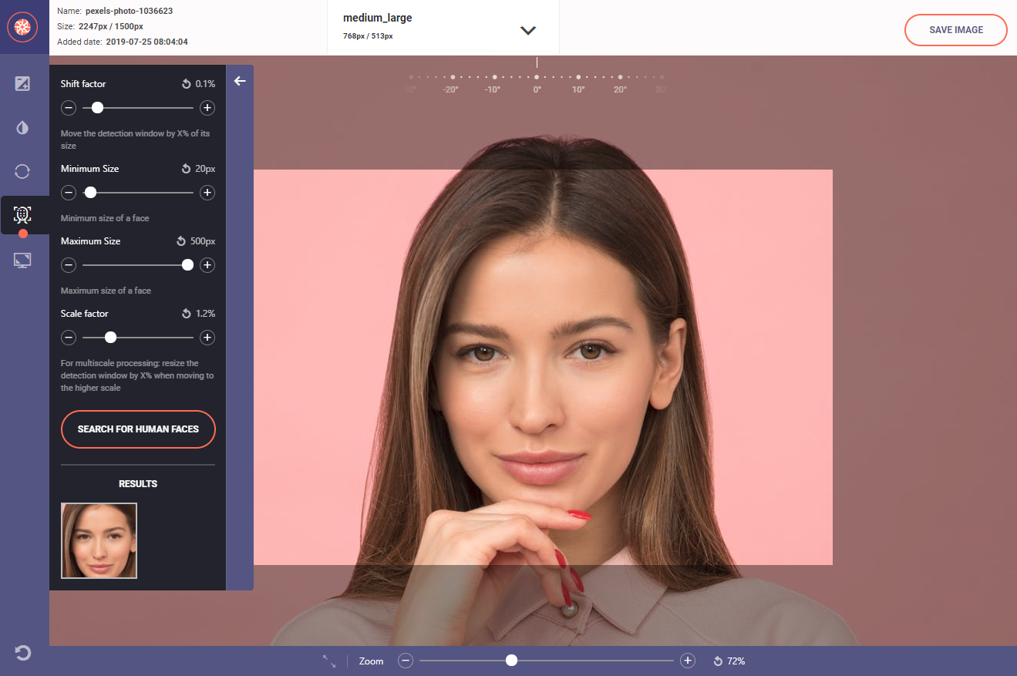The image size is (1017, 676).
Task: Reset Shift factor to default
Action: click(x=186, y=84)
